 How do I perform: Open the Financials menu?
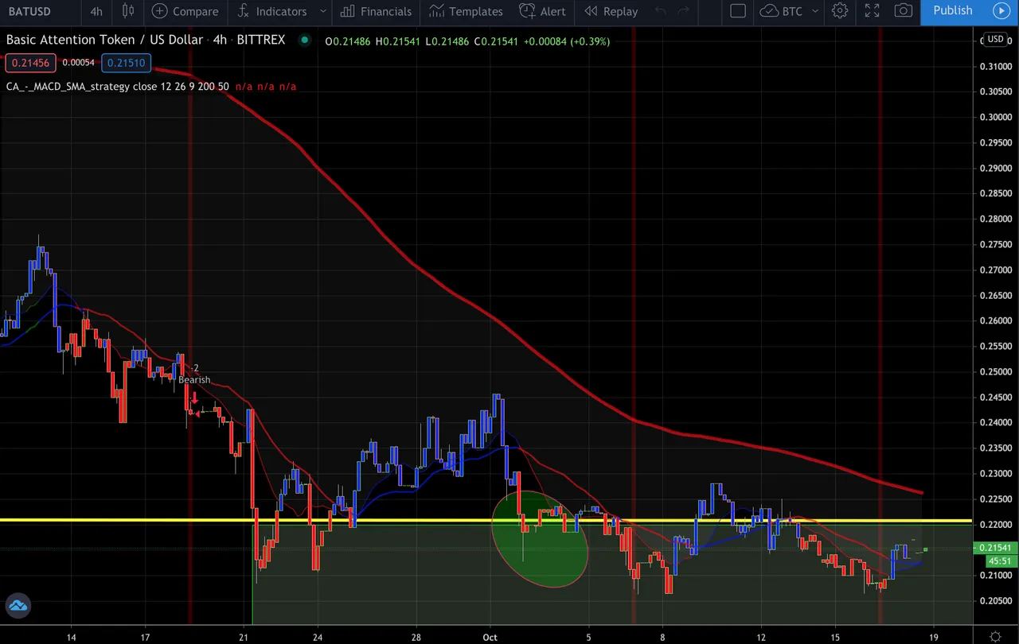[376, 11]
